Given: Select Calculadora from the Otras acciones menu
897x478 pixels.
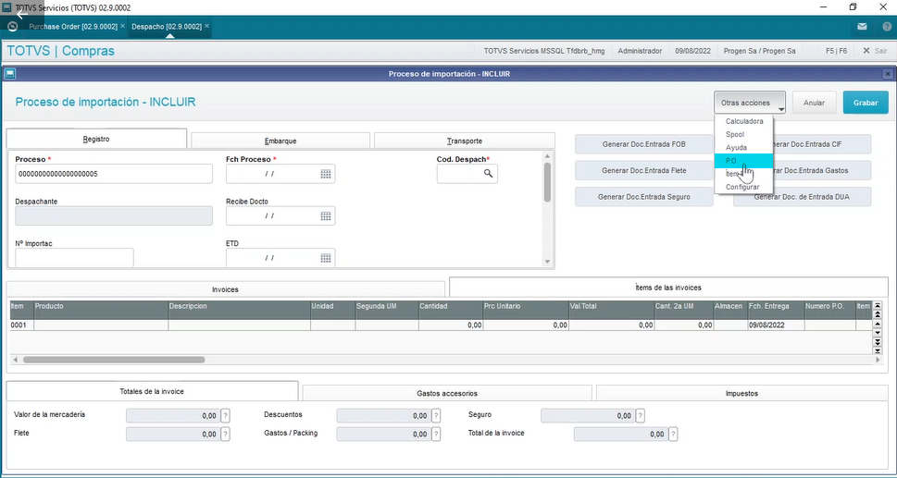Looking at the screenshot, I should coord(743,121).
